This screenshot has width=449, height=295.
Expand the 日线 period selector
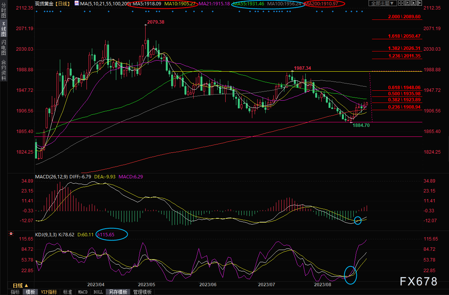tap(21, 285)
